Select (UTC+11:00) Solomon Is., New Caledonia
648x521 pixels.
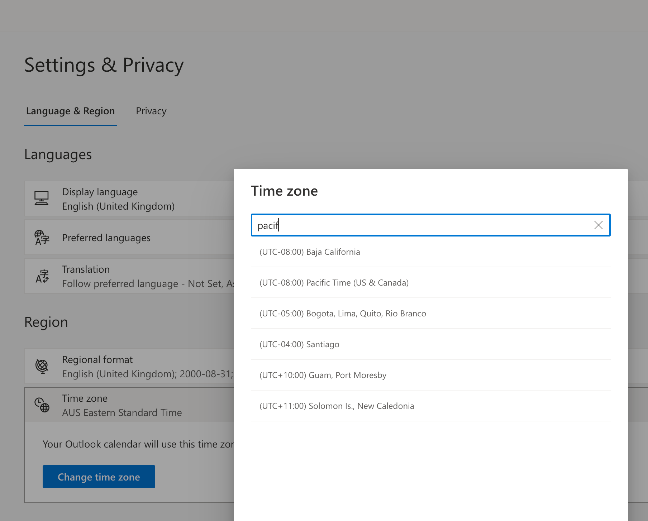pos(337,406)
